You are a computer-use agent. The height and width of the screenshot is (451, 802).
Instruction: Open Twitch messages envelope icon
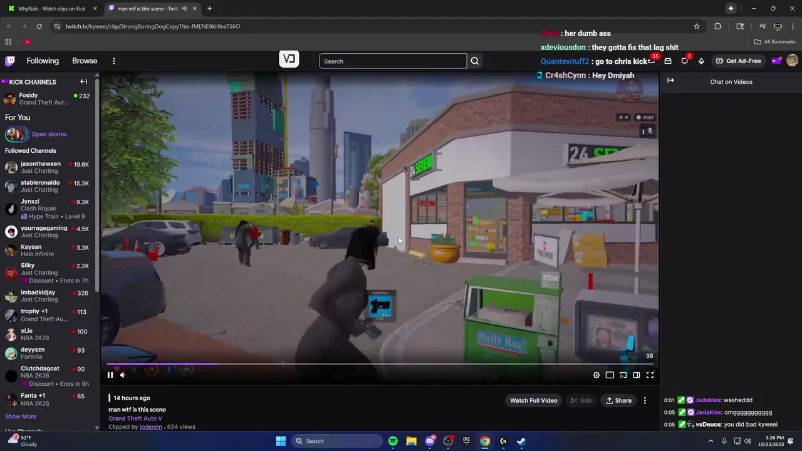pos(668,61)
